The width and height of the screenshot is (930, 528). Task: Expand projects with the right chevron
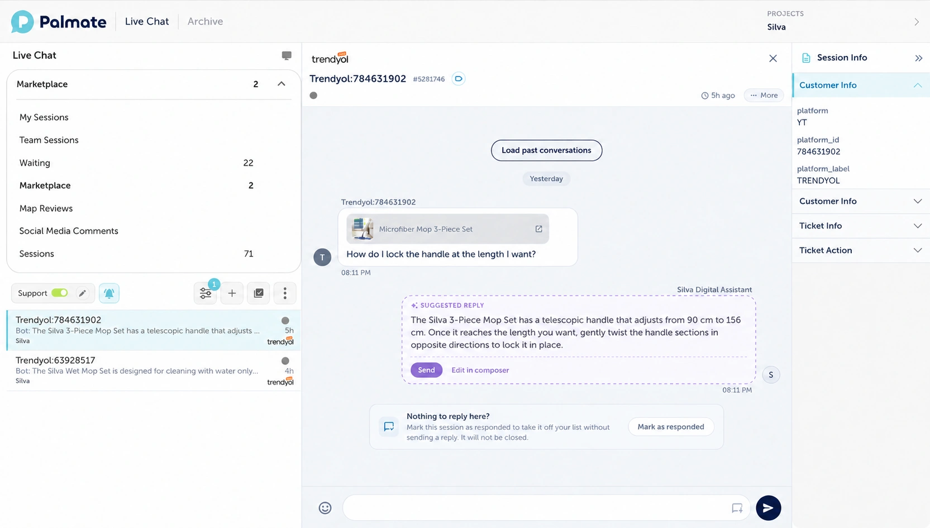click(917, 22)
